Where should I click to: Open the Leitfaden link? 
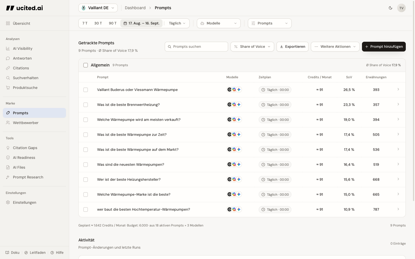(35, 253)
